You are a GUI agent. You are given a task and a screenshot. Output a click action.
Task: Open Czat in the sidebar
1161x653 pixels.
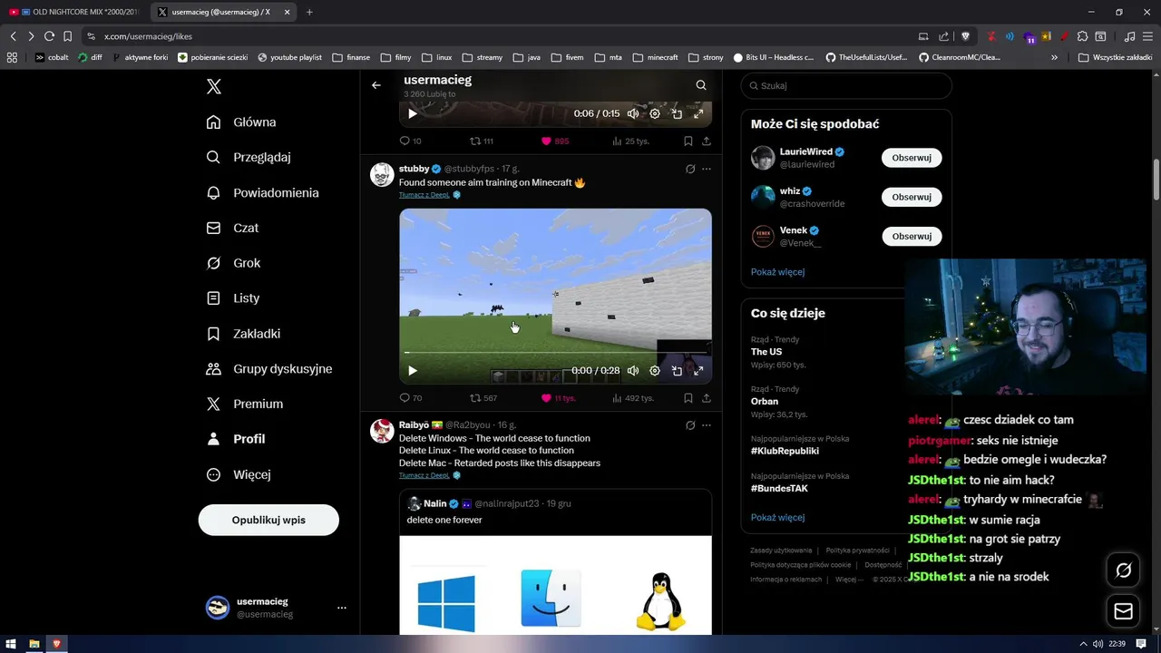tap(232, 229)
